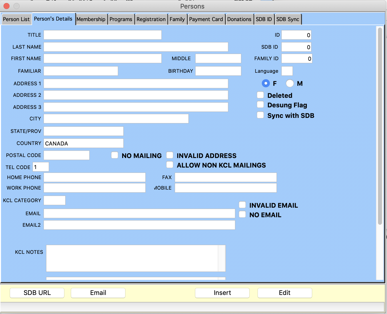Check the NO MAILING box
Viewport: 387px width, 314px height.
click(x=115, y=155)
